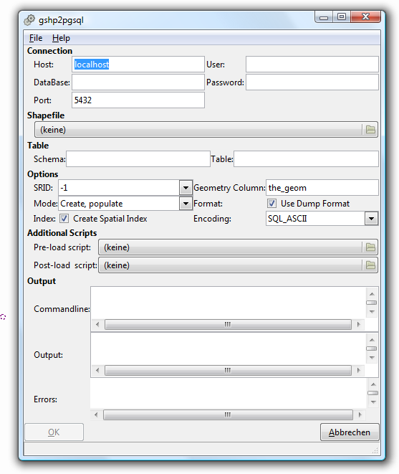Click Output box vertical scroll down arrow
399x474 pixels.
372,358
